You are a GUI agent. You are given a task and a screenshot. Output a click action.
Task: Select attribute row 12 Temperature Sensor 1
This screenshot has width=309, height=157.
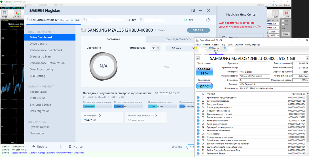pos(251,153)
